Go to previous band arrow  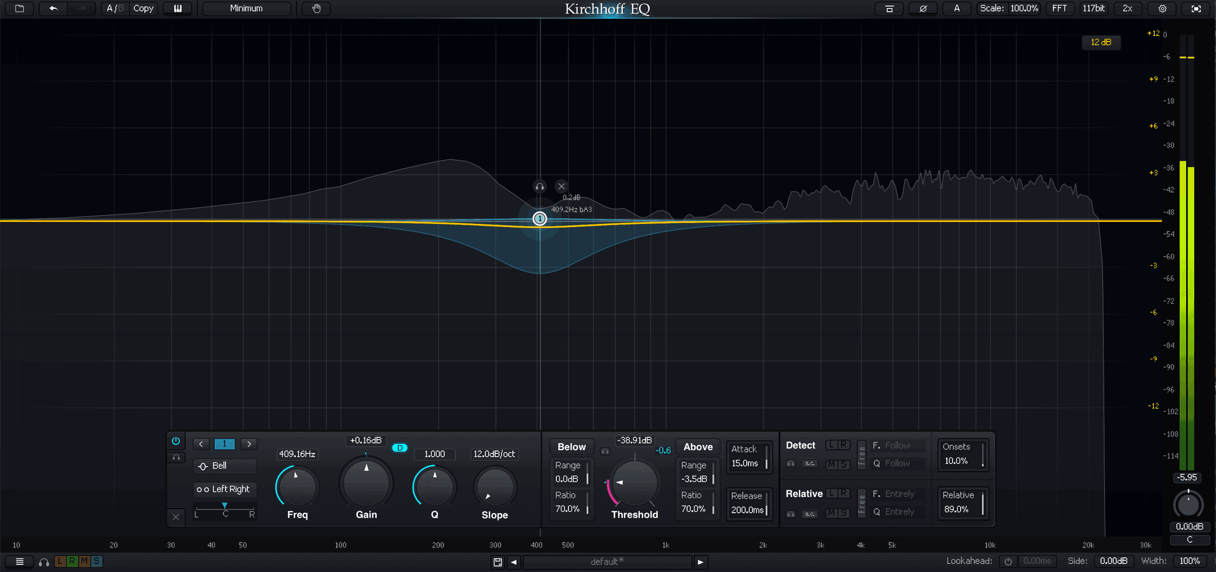click(x=201, y=444)
